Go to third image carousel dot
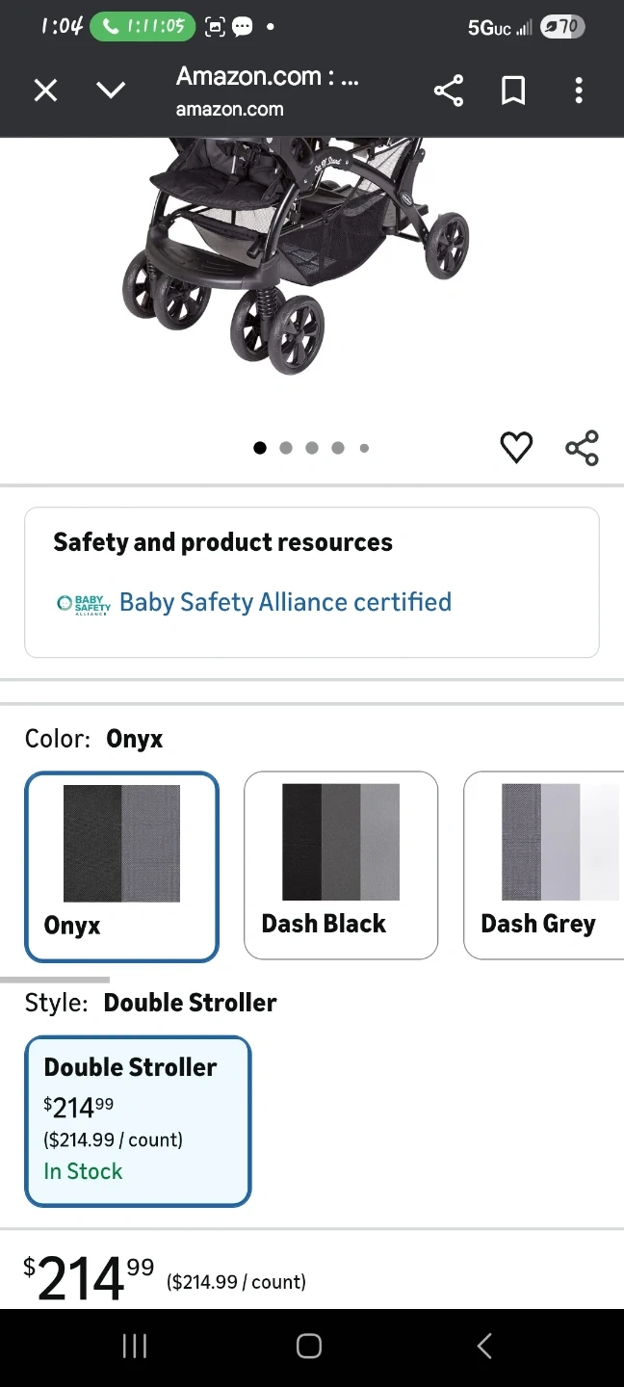Image resolution: width=624 pixels, height=1387 pixels. (x=312, y=448)
